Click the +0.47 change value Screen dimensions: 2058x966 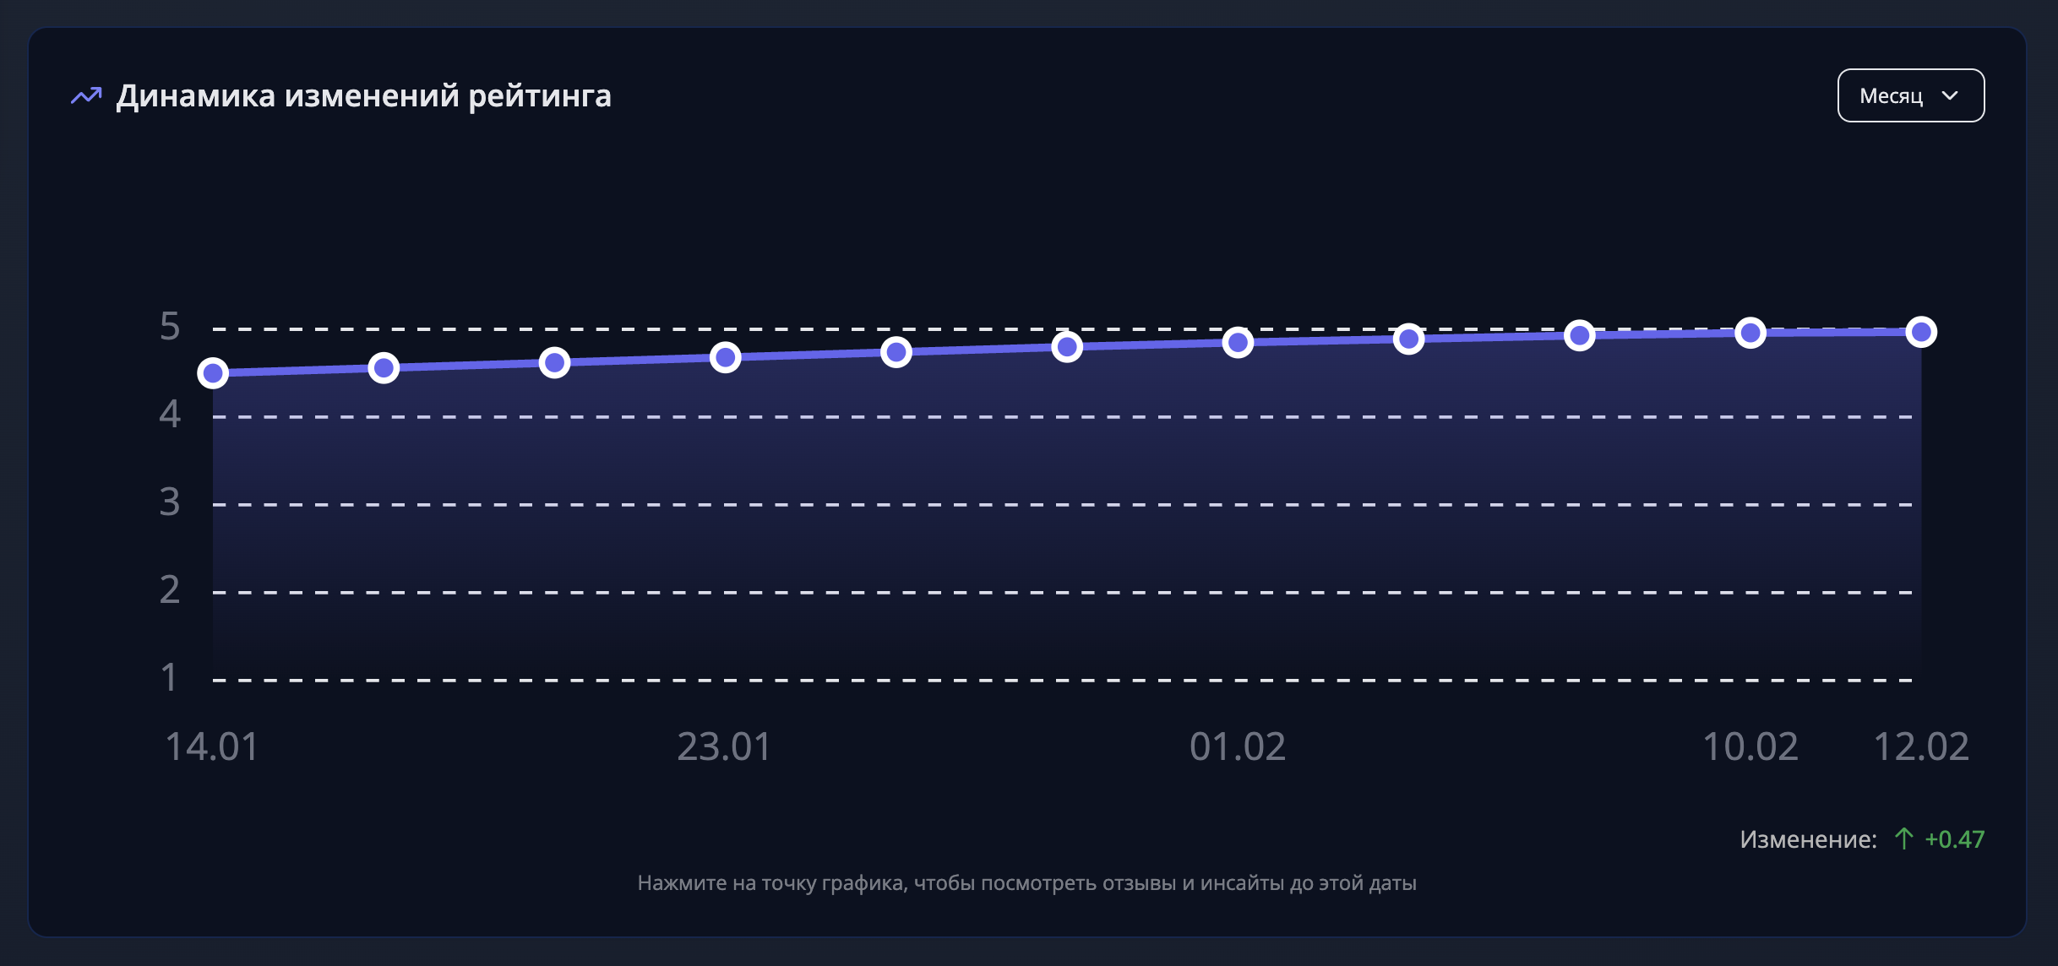click(x=1954, y=839)
